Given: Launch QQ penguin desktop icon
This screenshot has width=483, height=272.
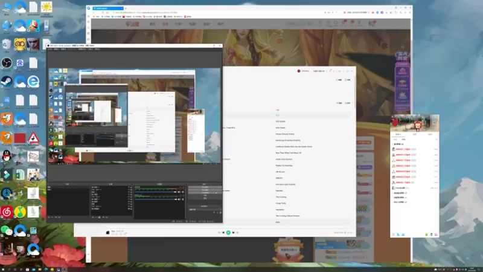Looking at the screenshot, I should (x=7, y=156).
